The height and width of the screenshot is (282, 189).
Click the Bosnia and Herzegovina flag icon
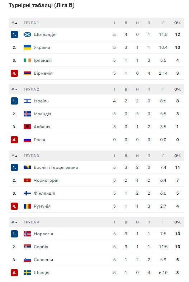tap(27, 167)
